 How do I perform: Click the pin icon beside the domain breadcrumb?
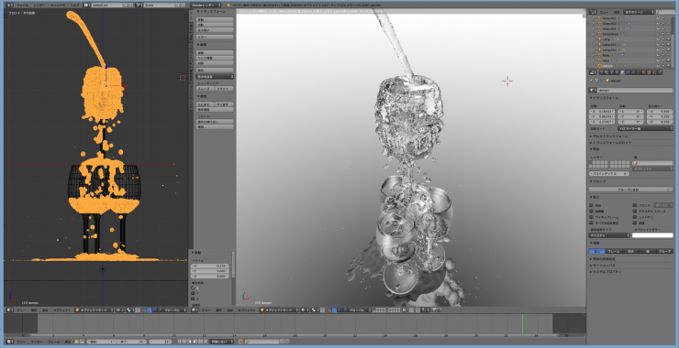coord(591,81)
